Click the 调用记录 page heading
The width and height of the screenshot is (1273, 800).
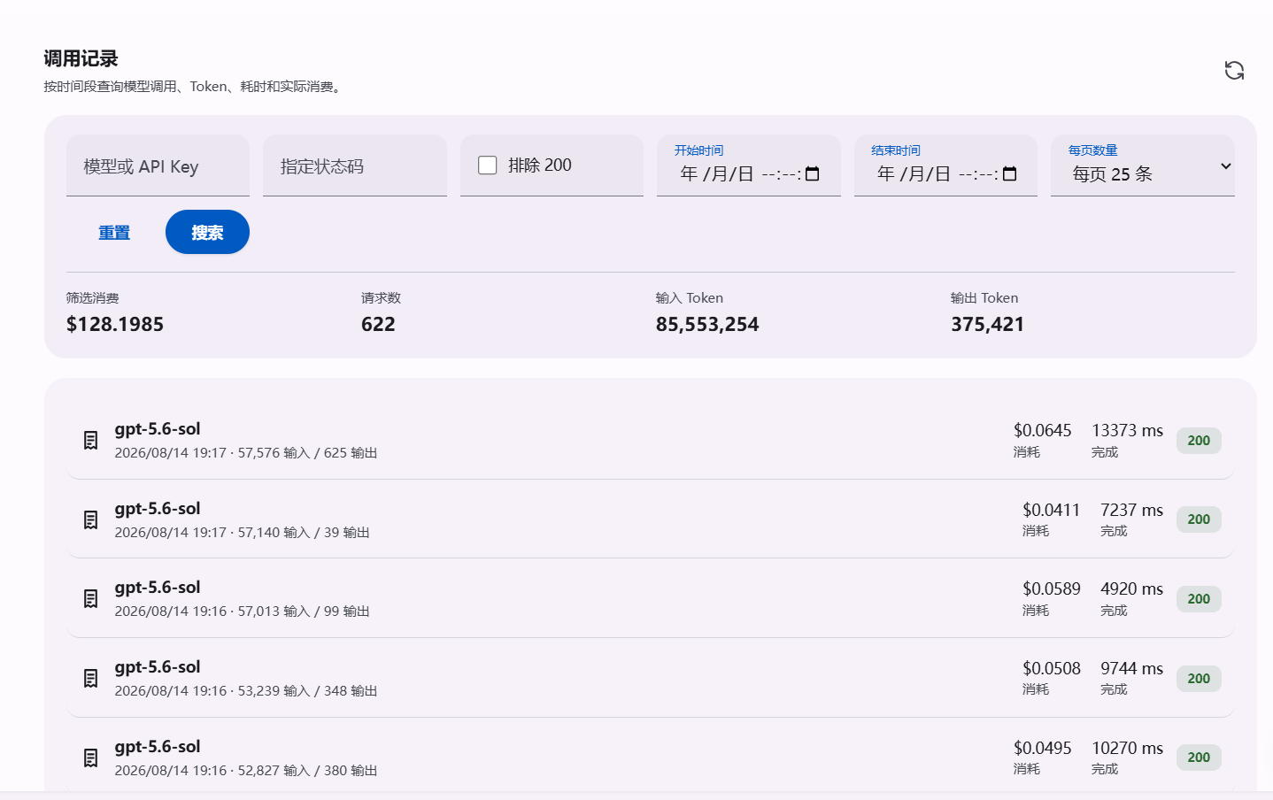[81, 58]
